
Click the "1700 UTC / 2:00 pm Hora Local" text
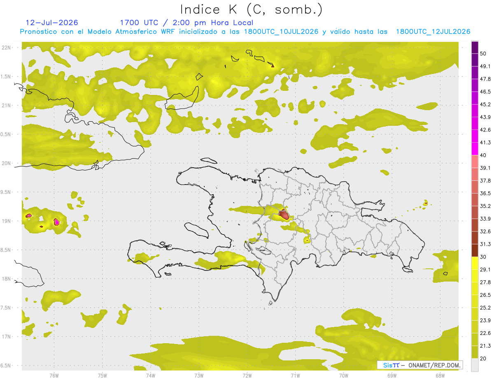pyautogui.click(x=186, y=23)
